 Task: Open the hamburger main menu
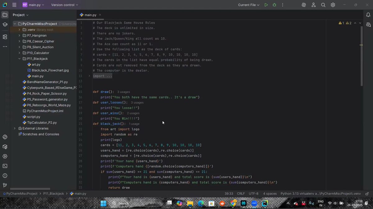pyautogui.click(x=14, y=5)
